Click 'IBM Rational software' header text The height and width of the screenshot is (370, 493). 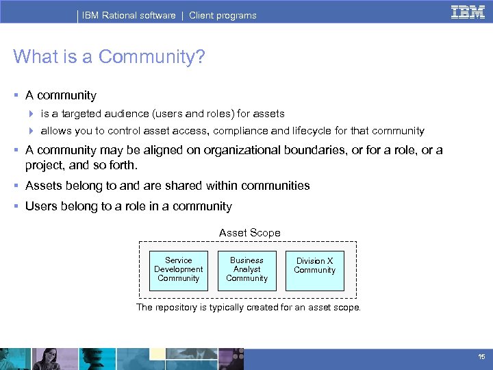129,15
